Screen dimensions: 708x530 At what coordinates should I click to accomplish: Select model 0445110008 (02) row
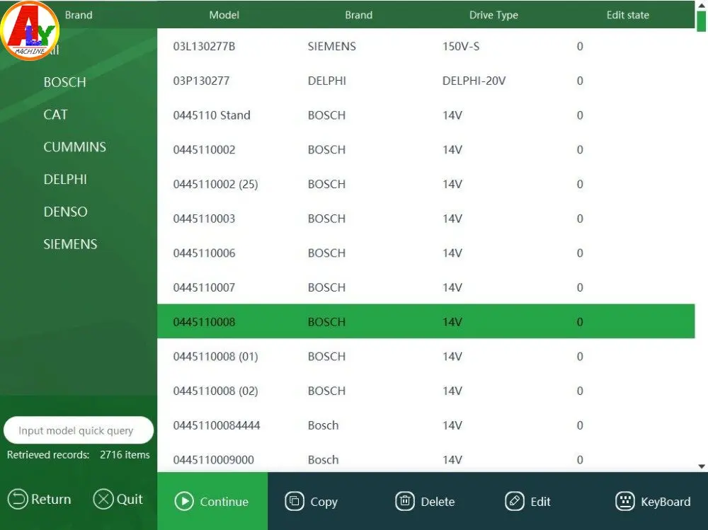[426, 391]
